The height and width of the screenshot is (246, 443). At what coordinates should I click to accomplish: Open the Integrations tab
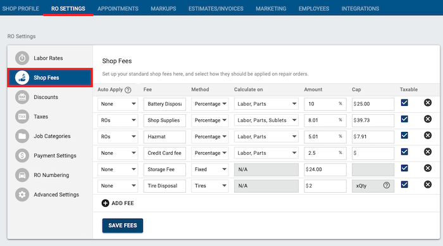[360, 8]
